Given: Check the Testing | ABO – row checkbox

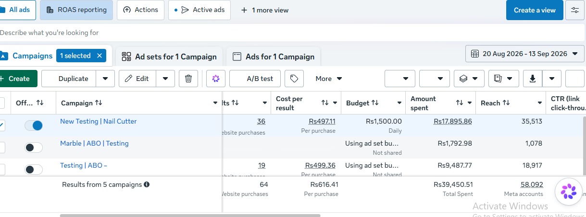Looking at the screenshot, I should (x=2, y=170).
